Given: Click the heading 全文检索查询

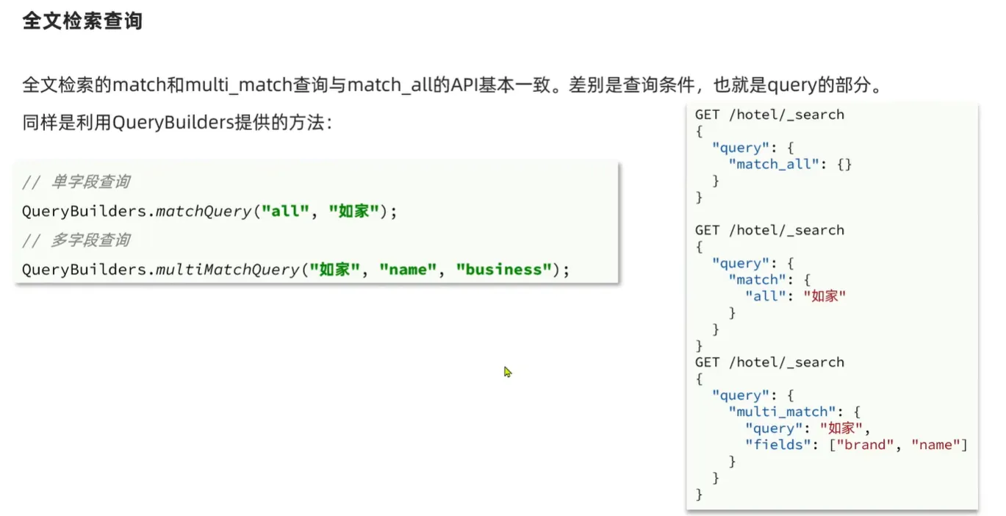Looking at the screenshot, I should (x=82, y=21).
